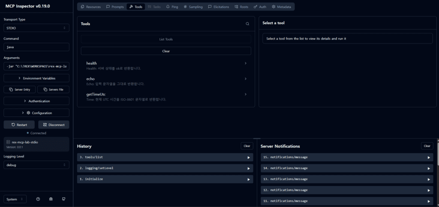Clear the tools list
The width and height of the screenshot is (439, 207).
166,51
